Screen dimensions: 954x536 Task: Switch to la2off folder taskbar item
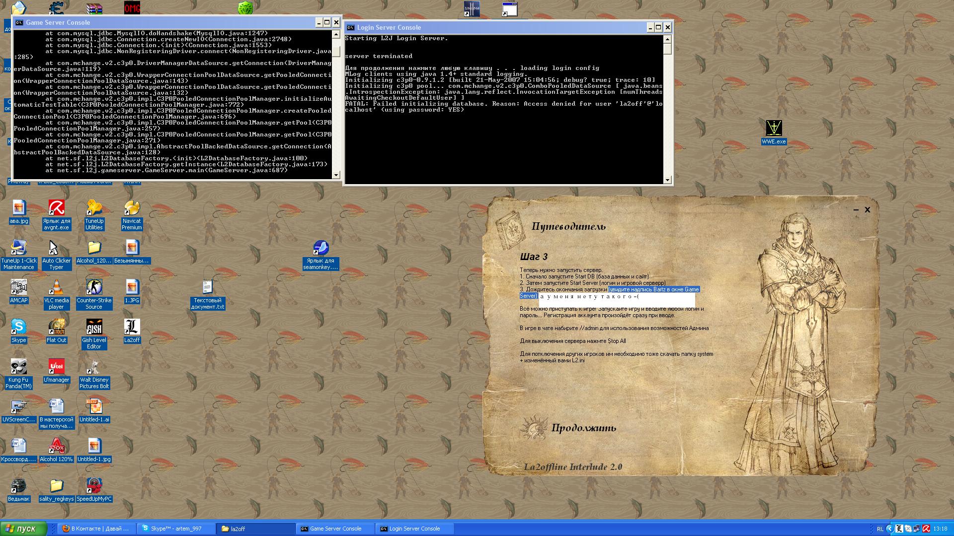(x=256, y=529)
